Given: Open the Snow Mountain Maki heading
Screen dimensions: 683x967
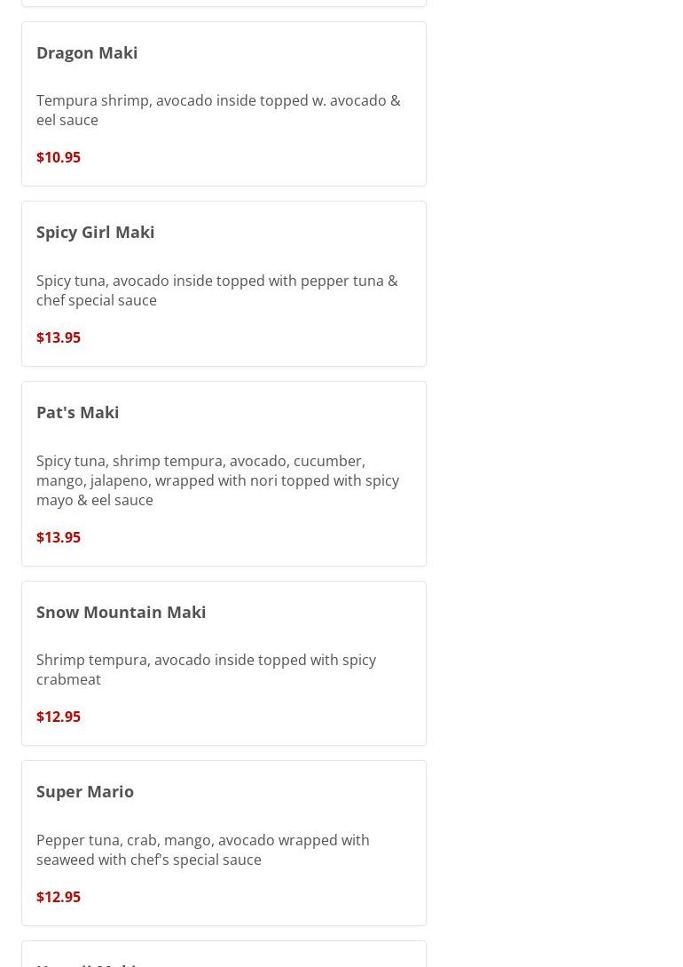Looking at the screenshot, I should pos(121,612).
